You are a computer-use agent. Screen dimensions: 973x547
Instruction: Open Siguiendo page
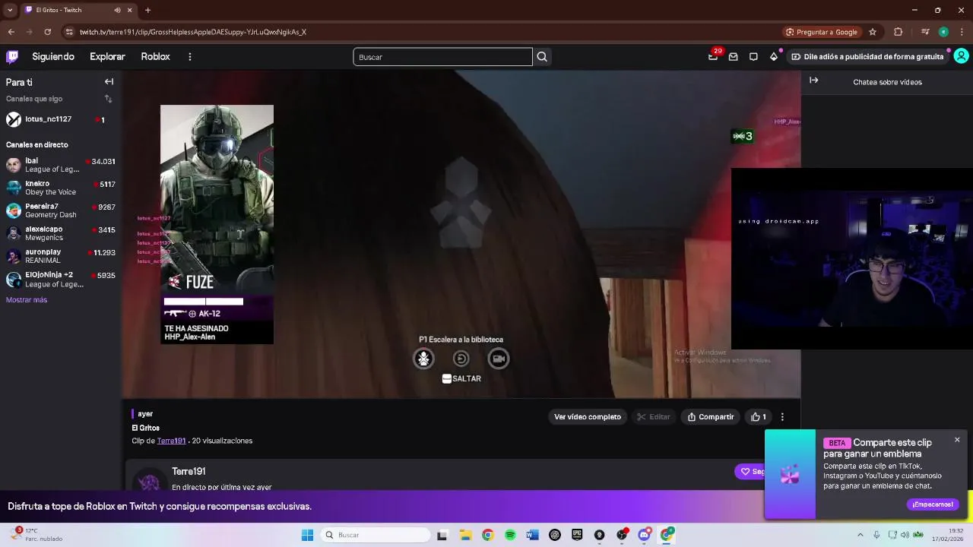point(53,57)
